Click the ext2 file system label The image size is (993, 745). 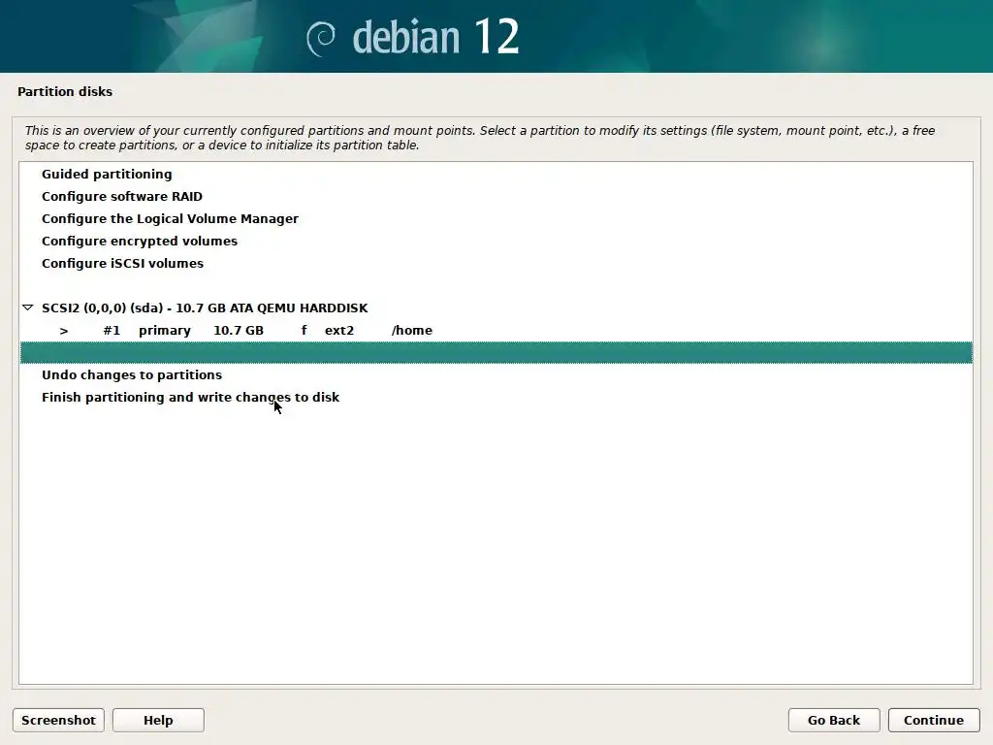click(x=339, y=330)
